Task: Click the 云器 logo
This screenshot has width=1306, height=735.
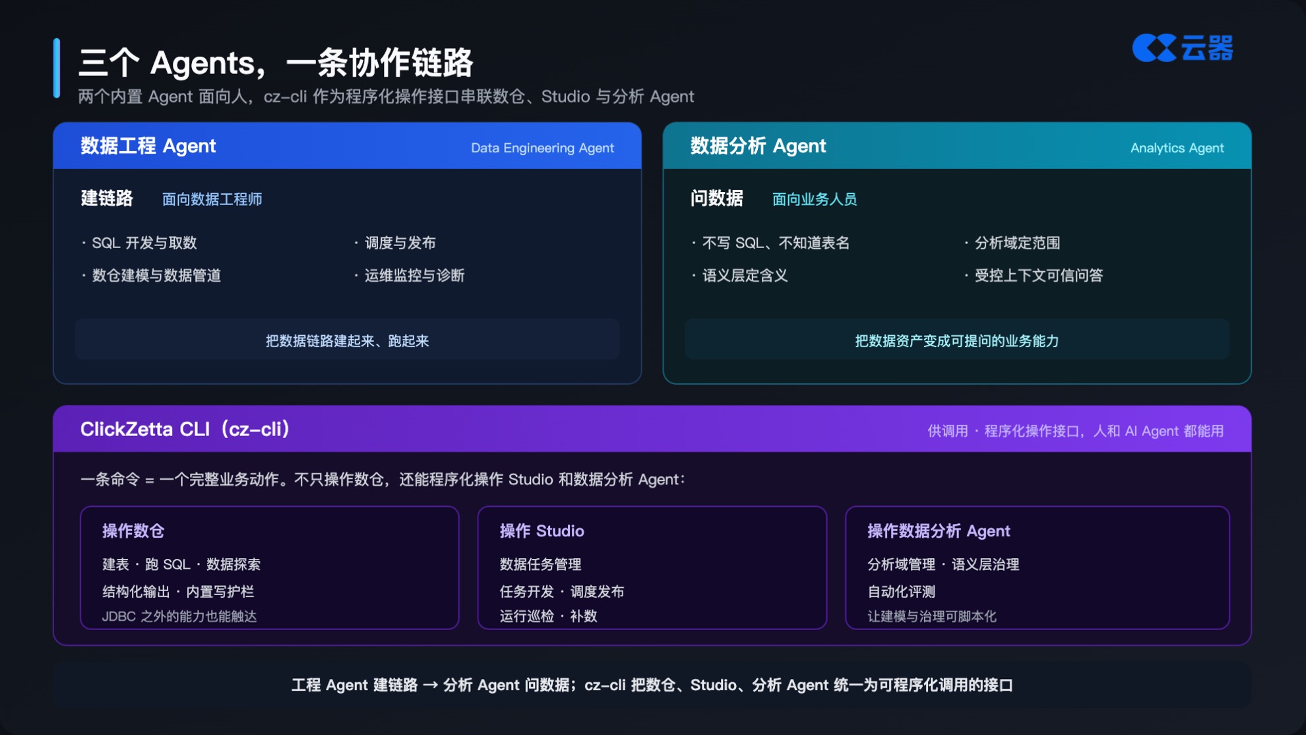Action: pyautogui.click(x=1183, y=48)
